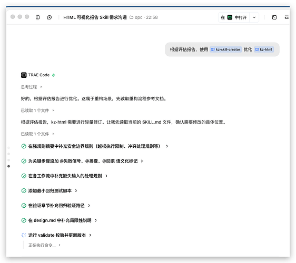296x263 pixels.
Task: Click checkmark icon of 安全边界规则 task
Action: pos(24,146)
